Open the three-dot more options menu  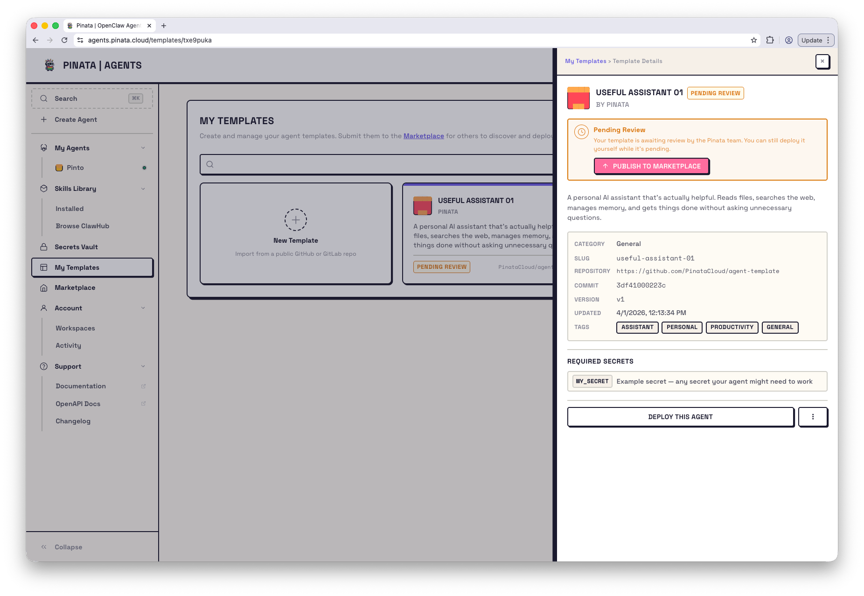(x=813, y=417)
